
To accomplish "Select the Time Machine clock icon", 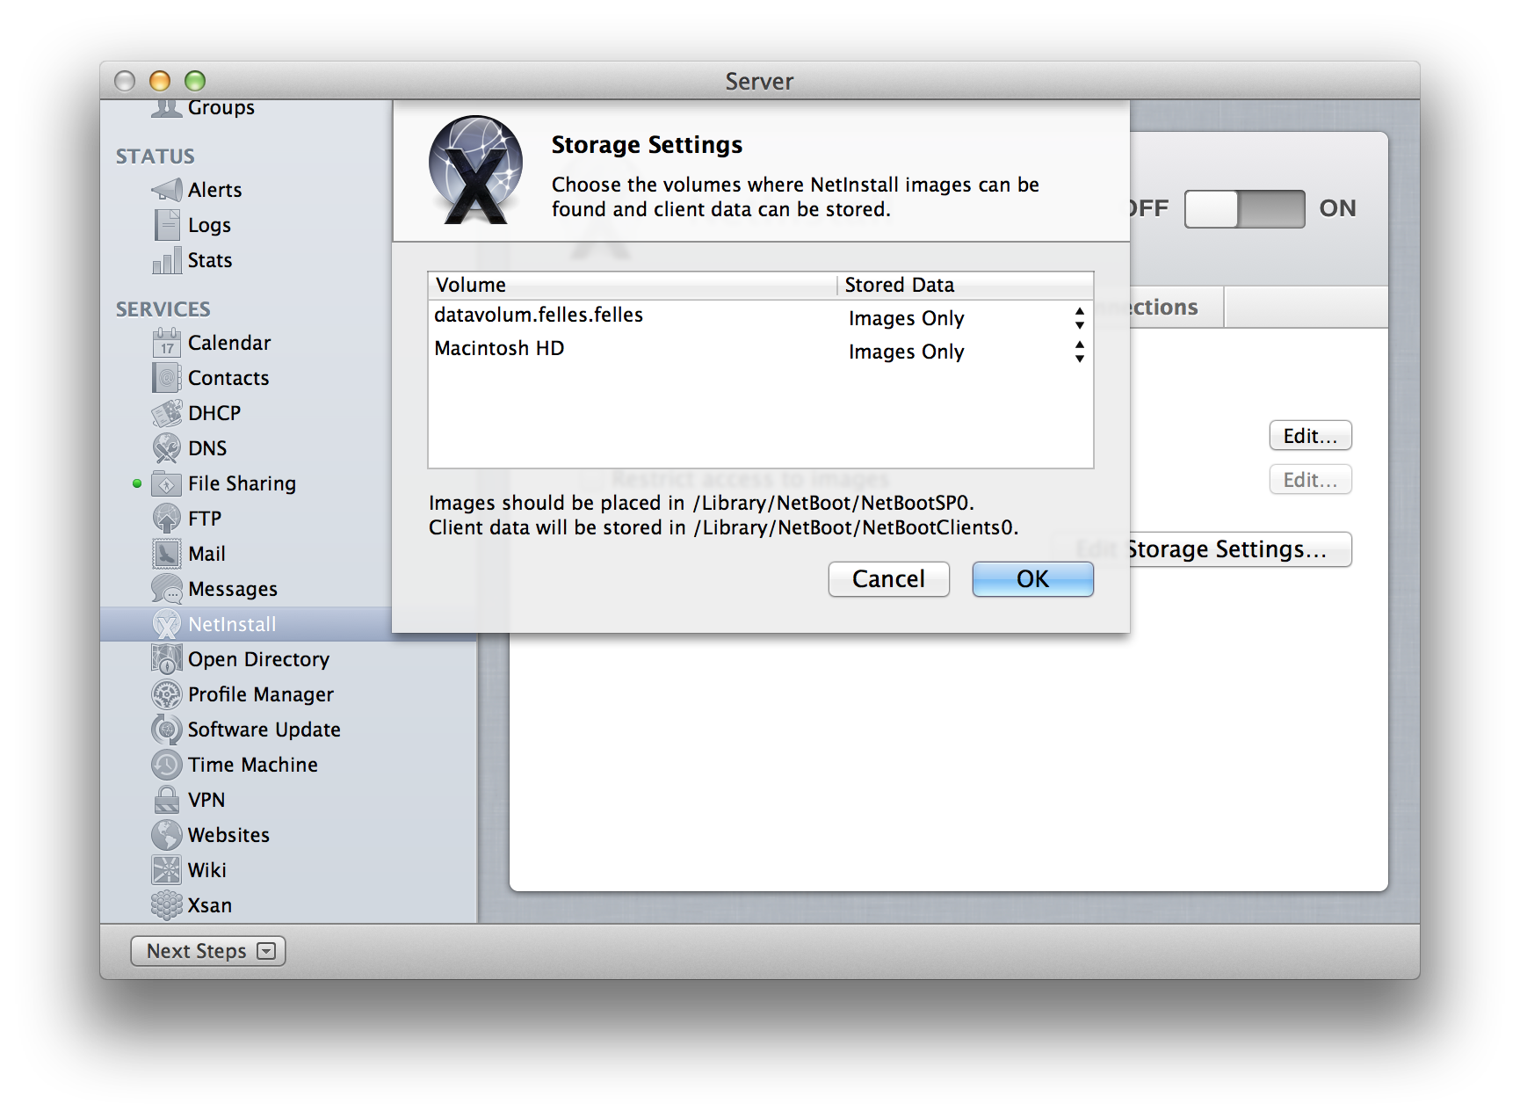I will point(167,765).
